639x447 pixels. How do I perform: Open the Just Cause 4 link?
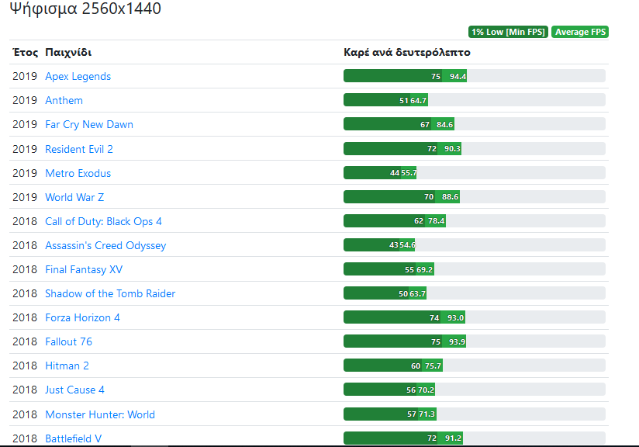point(74,390)
